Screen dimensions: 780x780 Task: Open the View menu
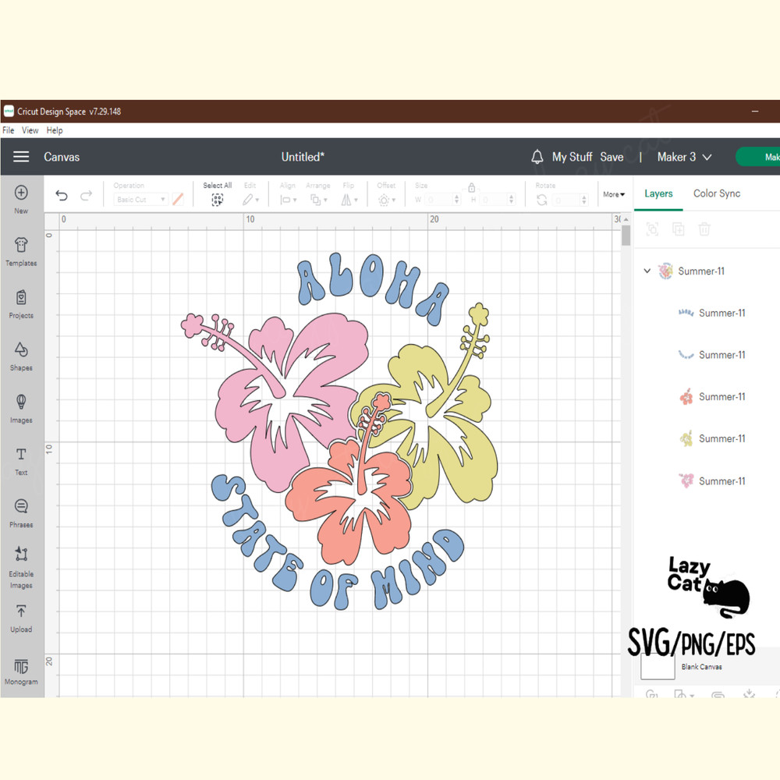pos(30,130)
